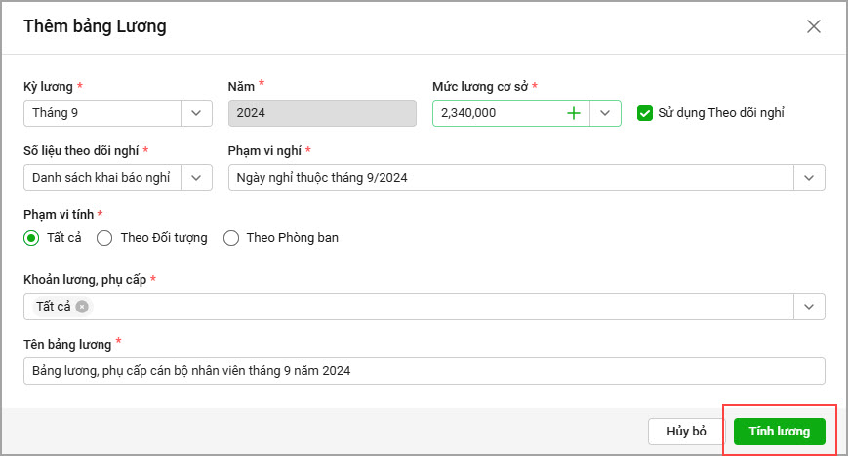Select the Tất cả radio option
Image resolution: width=848 pixels, height=456 pixels.
click(31, 237)
